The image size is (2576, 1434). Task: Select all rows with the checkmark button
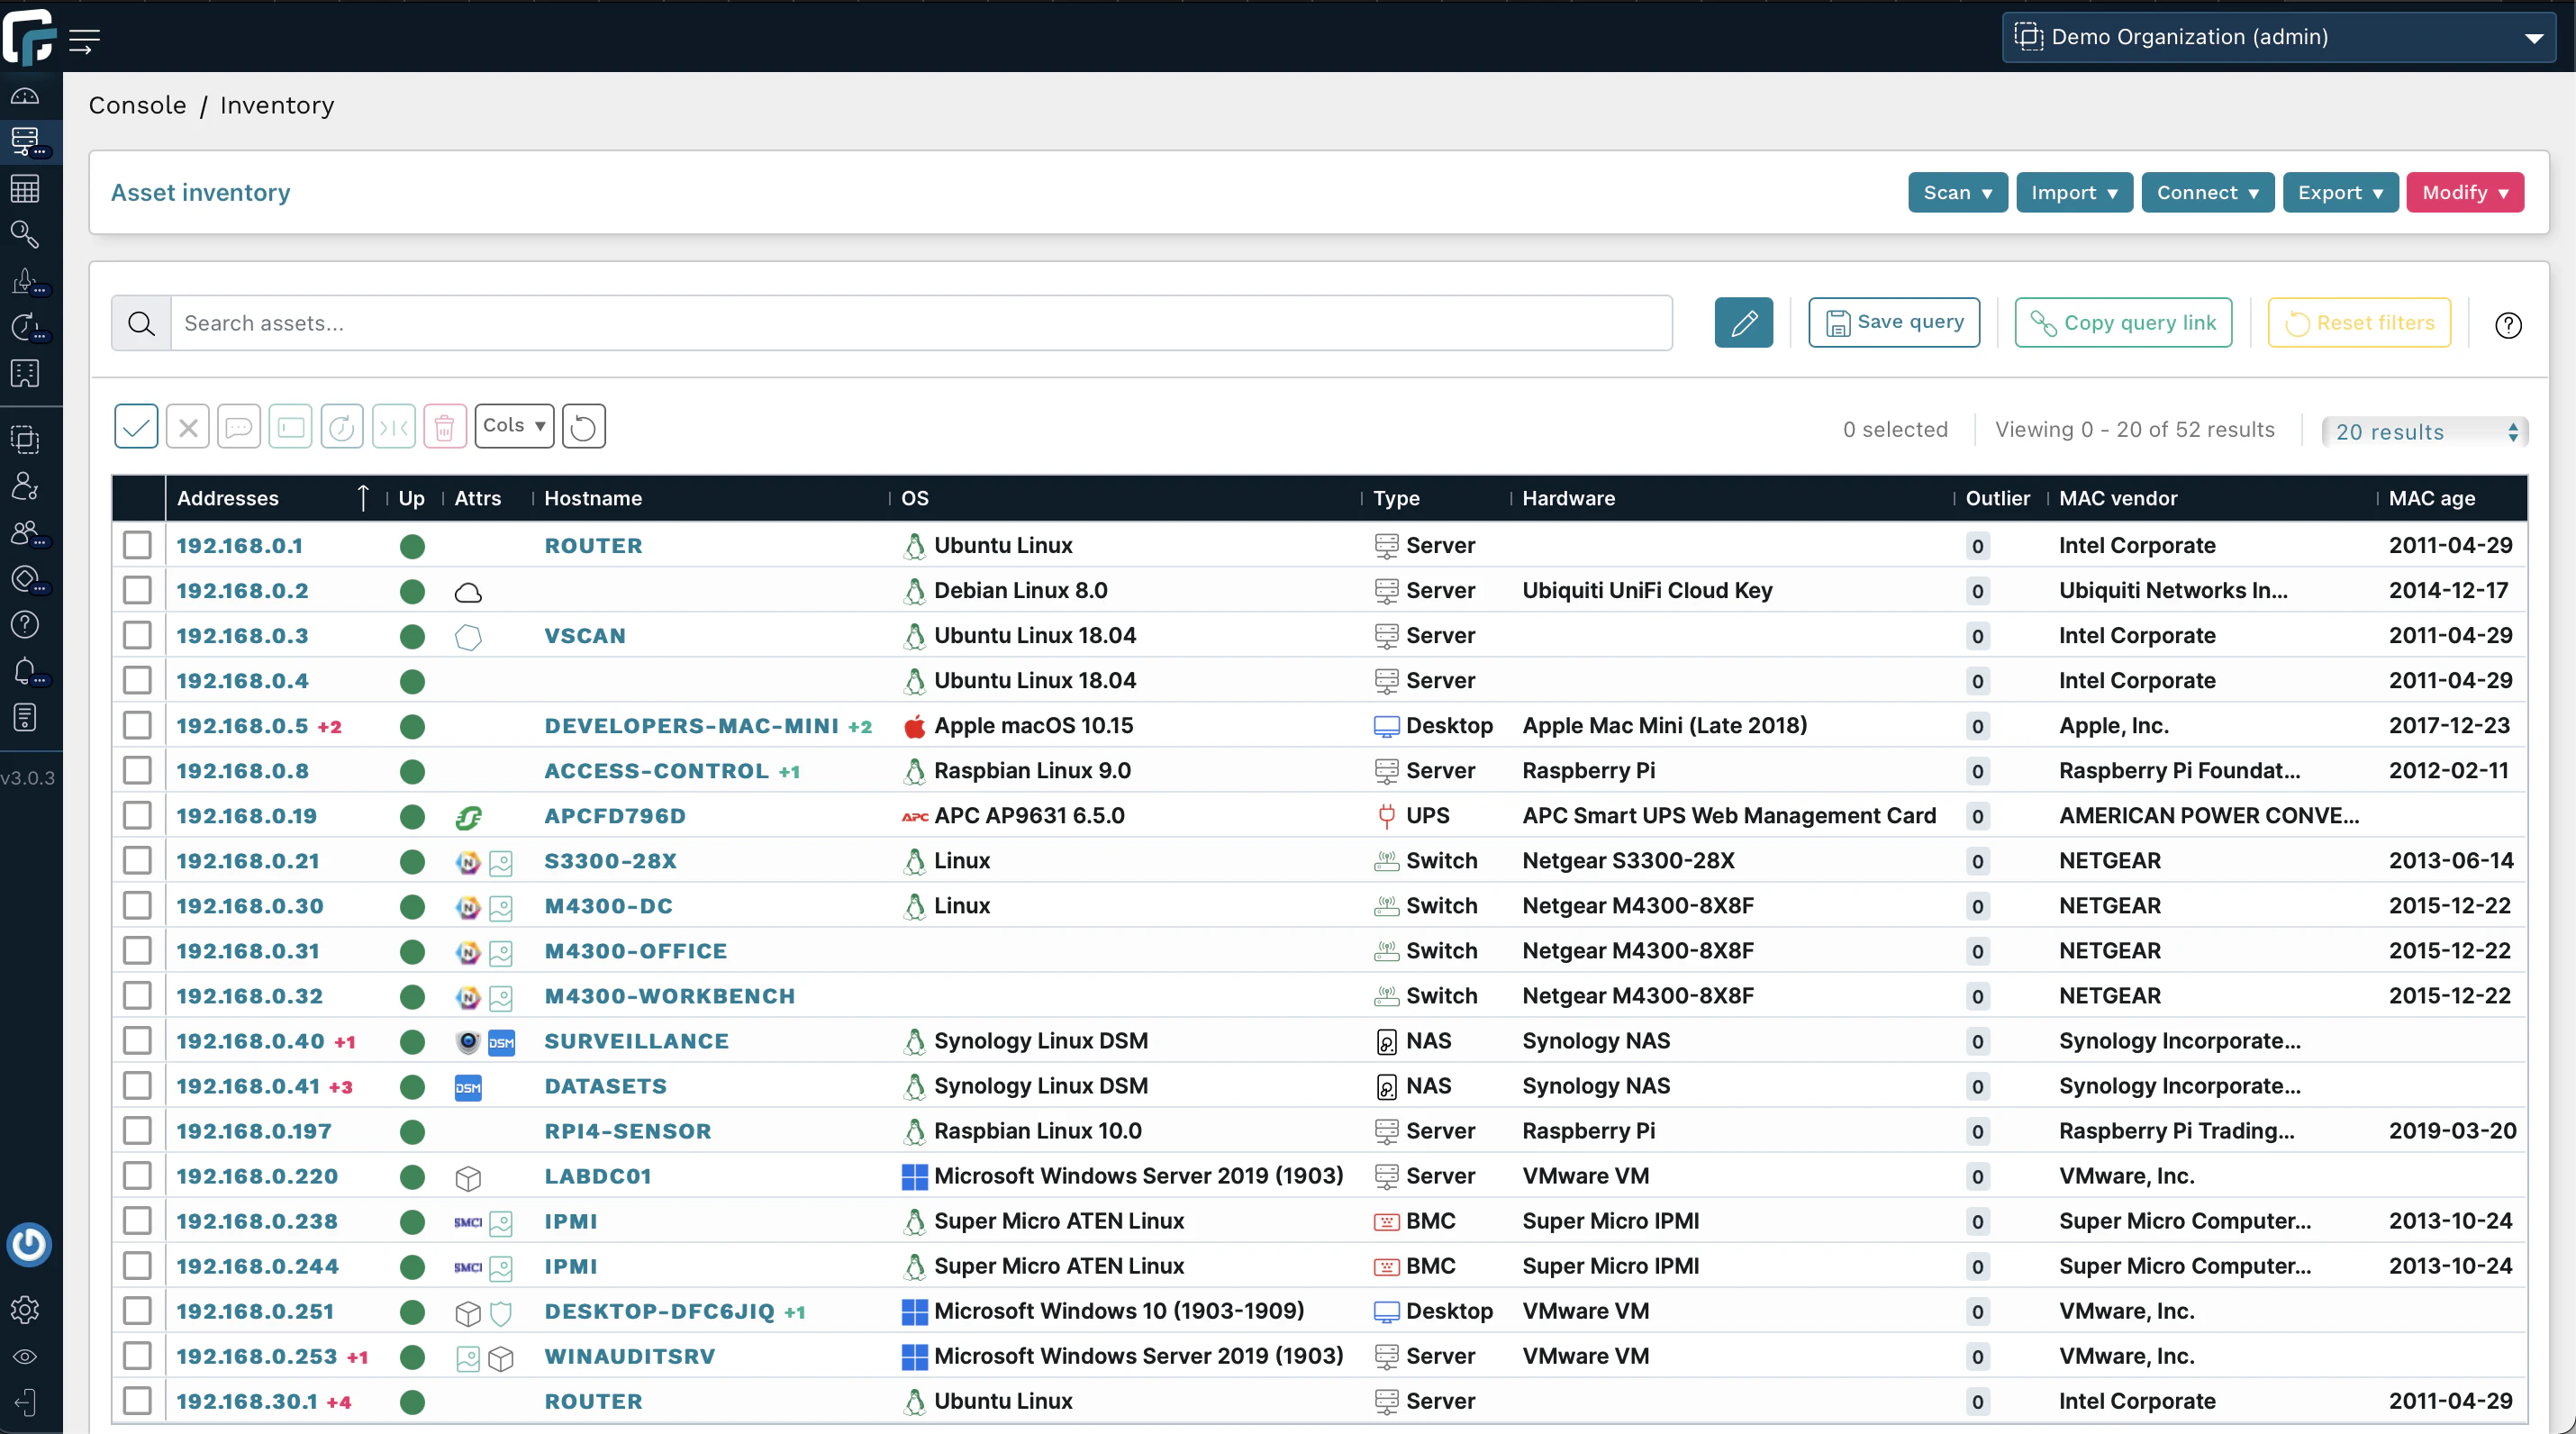coord(136,425)
